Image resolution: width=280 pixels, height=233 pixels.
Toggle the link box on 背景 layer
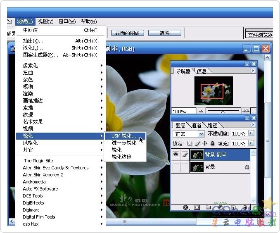pos(184,167)
